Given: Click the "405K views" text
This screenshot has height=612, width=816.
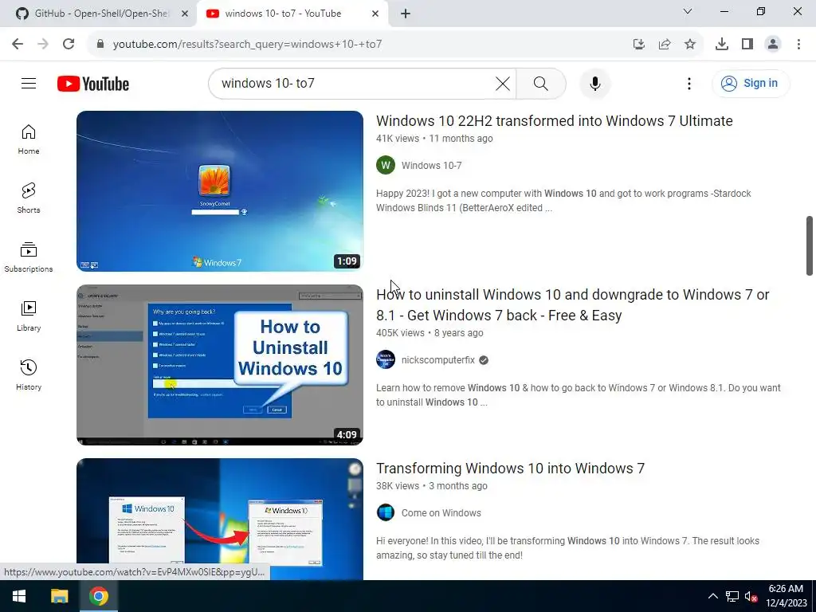Looking at the screenshot, I should 400,333.
